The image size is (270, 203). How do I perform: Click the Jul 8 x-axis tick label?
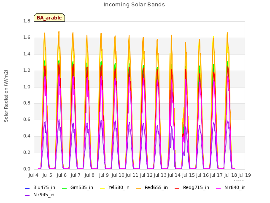pos(90,175)
